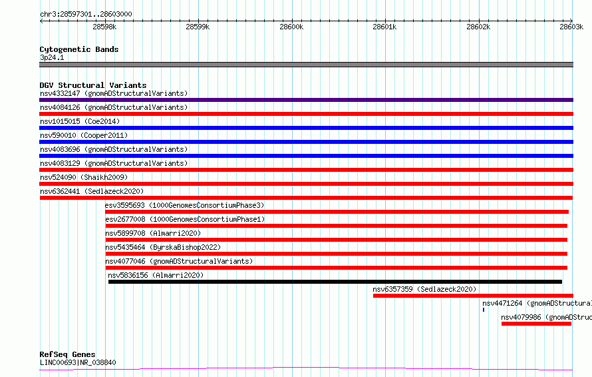
Task: Select the nsv4079986 short red bar
Action: click(537, 324)
